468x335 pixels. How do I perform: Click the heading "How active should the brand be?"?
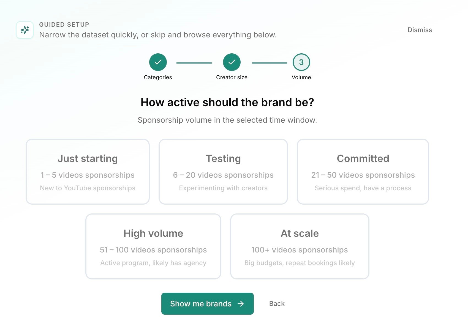click(227, 102)
